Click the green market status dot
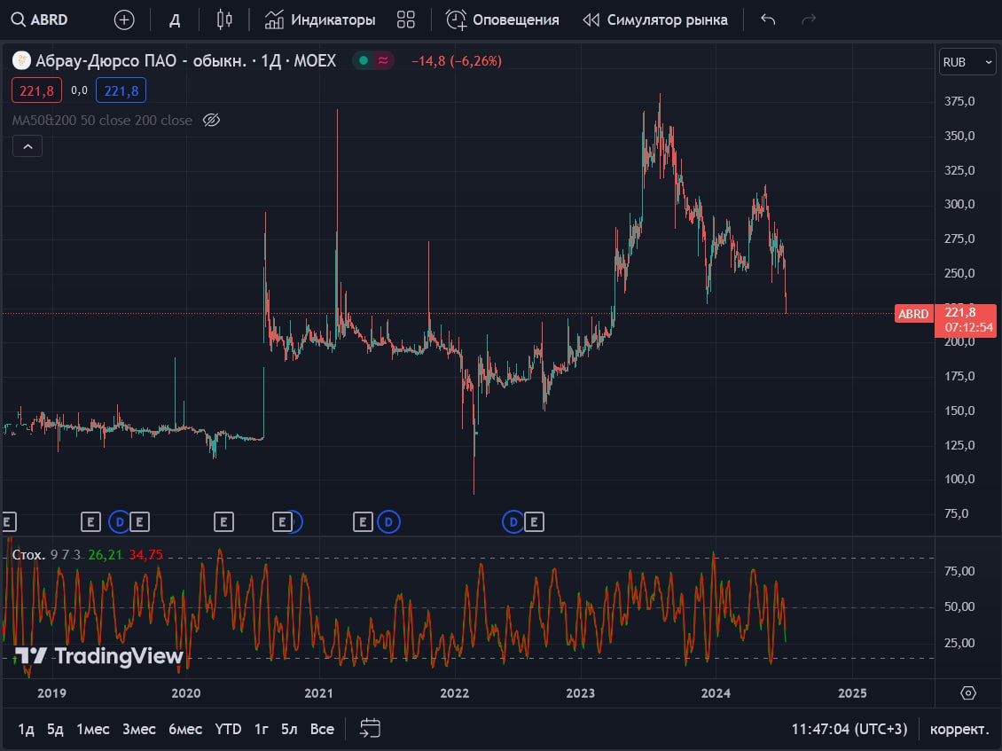The image size is (1002, 751). click(x=364, y=60)
